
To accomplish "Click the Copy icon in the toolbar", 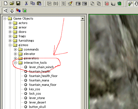I will point(33,3).
